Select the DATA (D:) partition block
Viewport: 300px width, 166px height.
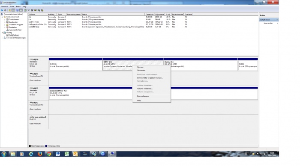(x=201, y=65)
